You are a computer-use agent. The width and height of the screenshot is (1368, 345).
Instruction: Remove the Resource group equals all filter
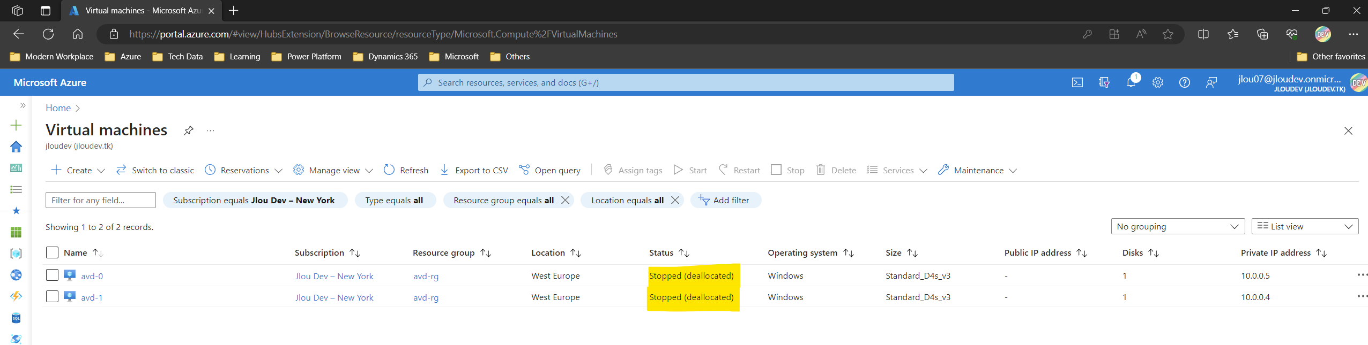pyautogui.click(x=565, y=200)
